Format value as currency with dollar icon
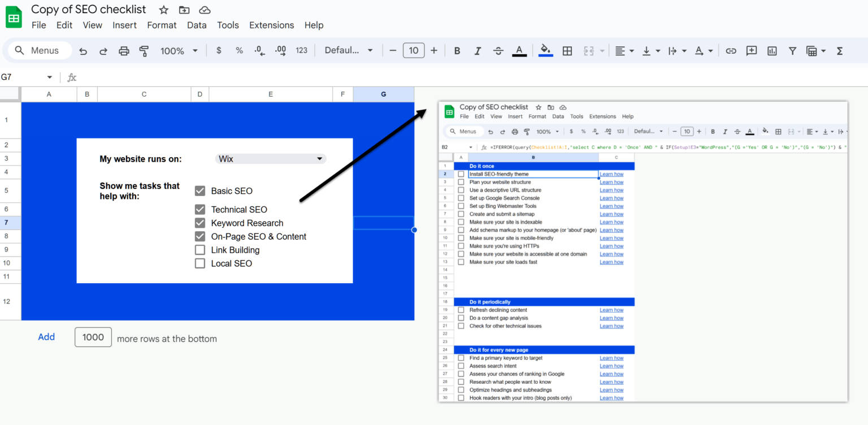Screen dimensions: 868x425 [219, 50]
